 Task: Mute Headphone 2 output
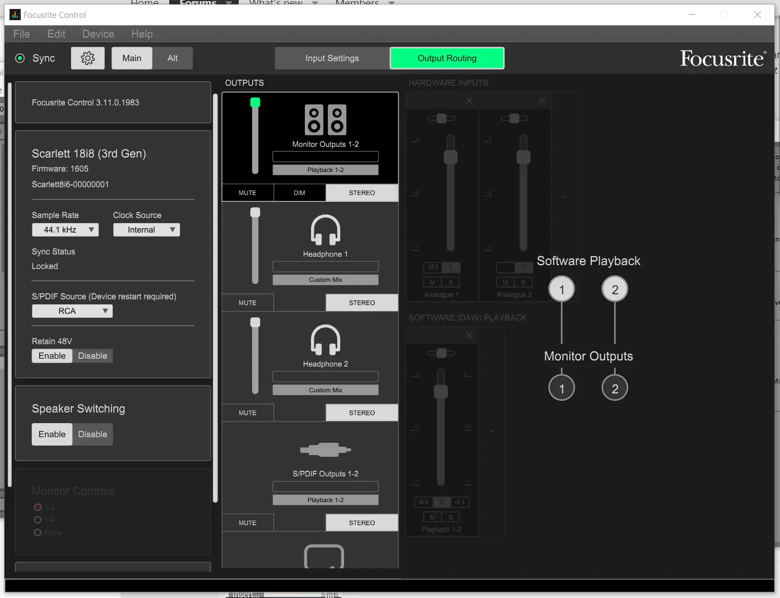(248, 413)
